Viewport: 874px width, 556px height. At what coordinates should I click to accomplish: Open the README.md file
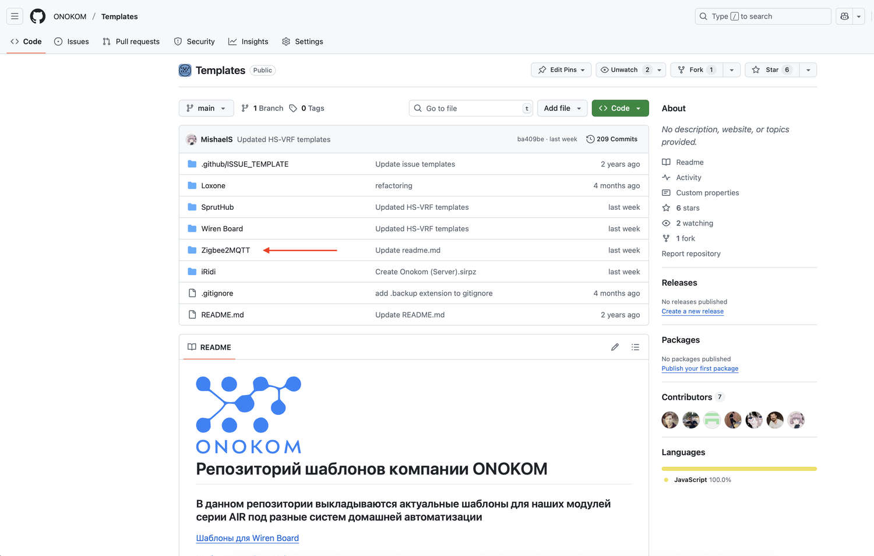(223, 315)
